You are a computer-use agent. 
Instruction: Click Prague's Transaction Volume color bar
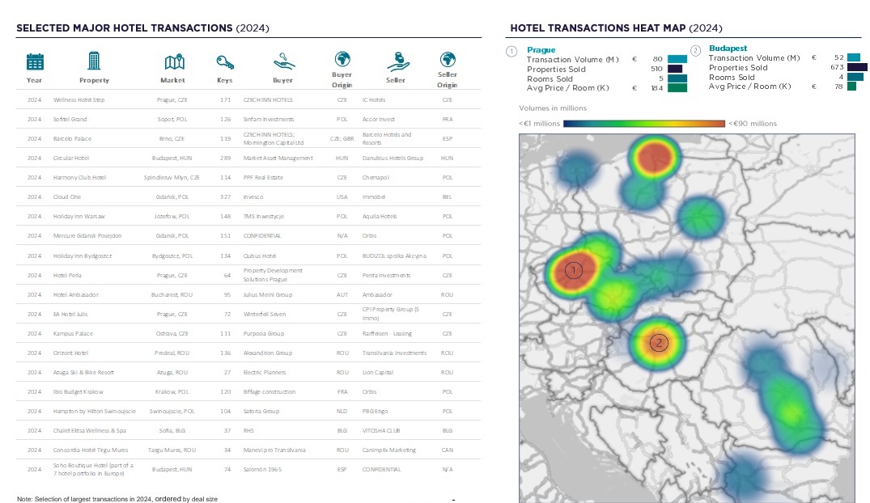pos(677,59)
